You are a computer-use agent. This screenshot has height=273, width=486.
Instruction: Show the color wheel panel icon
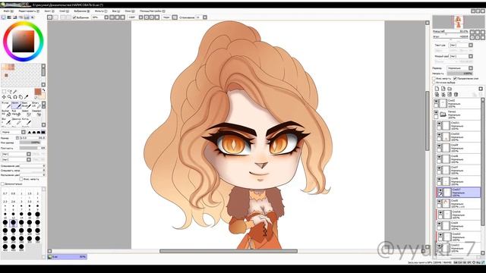[x=3, y=17]
